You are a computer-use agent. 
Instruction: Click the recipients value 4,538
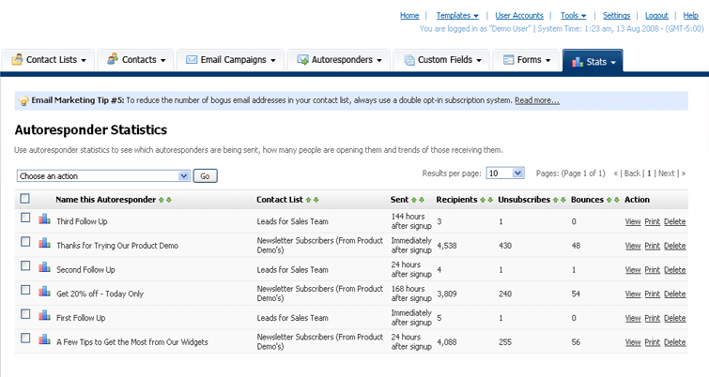point(447,246)
